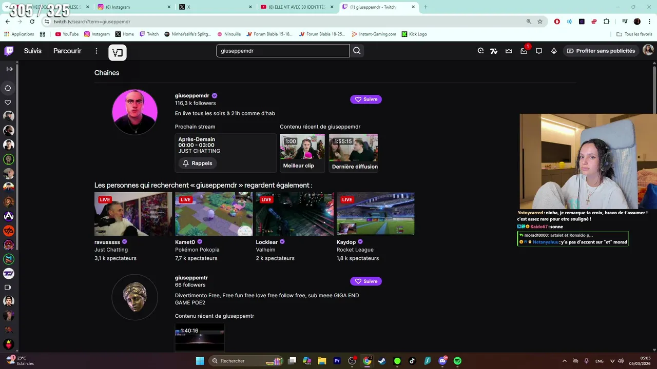This screenshot has height=369, width=657.
Task: Click the Twitch home logo
Action: coord(9,51)
